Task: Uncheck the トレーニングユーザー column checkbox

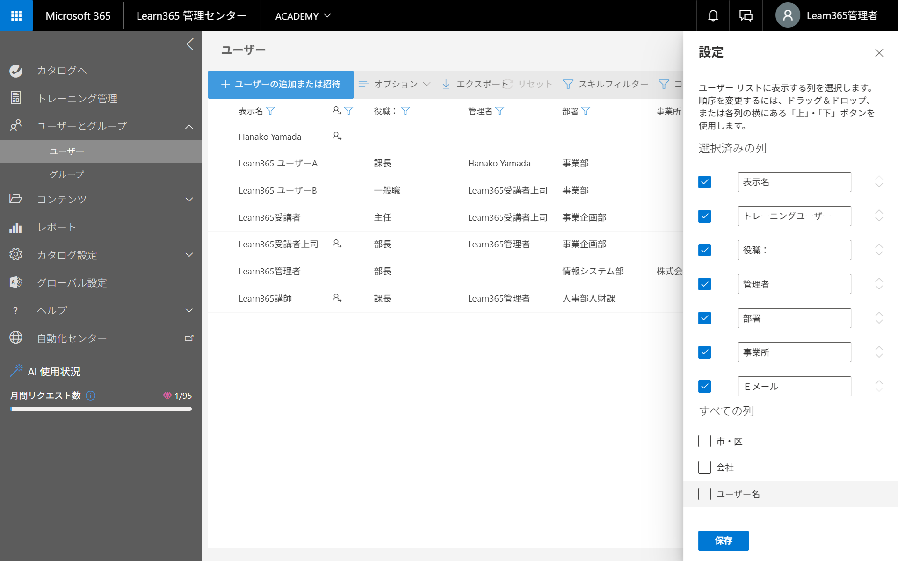Action: (x=704, y=216)
